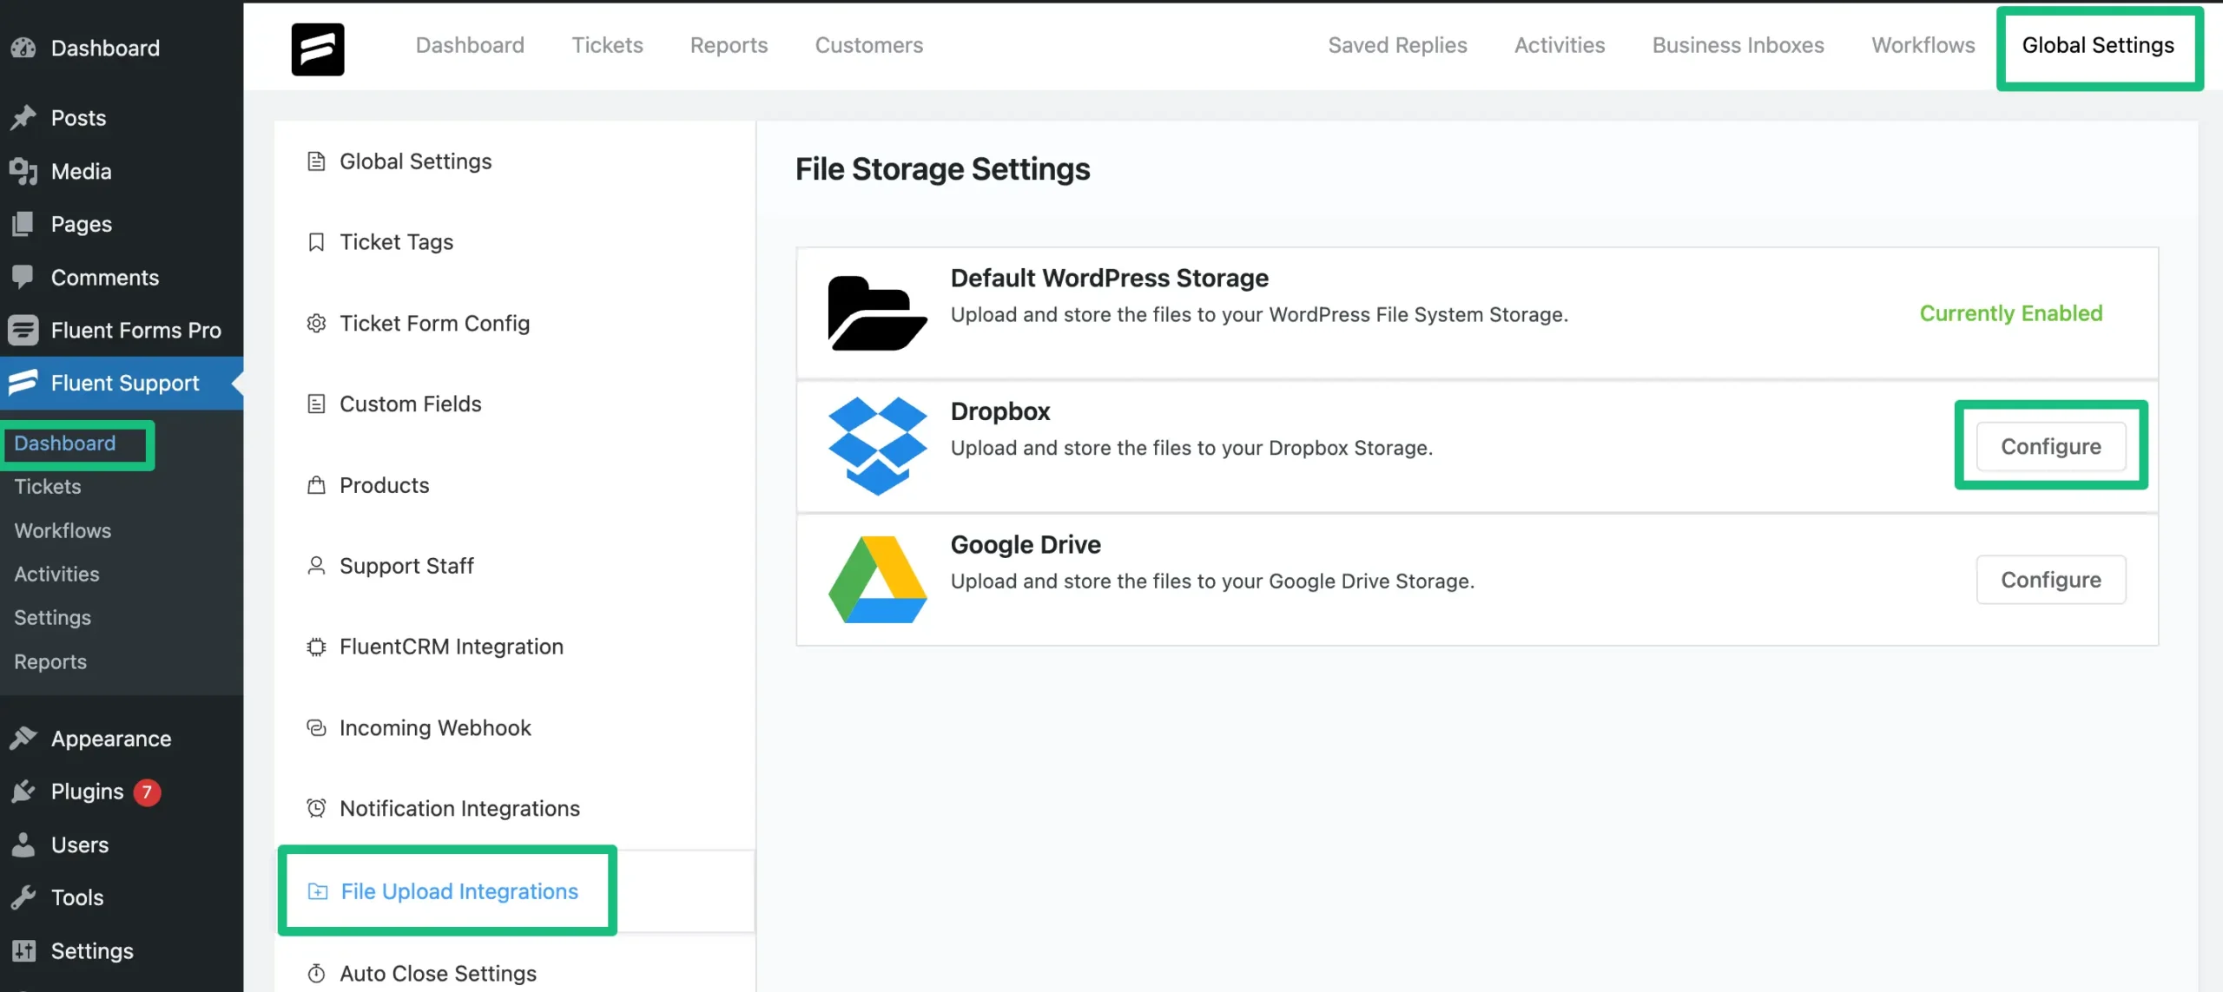The image size is (2223, 992).
Task: Open Dashboard under Fluent Support submenu
Action: 64,443
